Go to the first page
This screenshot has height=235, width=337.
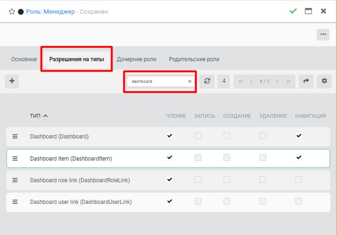[x=241, y=81]
